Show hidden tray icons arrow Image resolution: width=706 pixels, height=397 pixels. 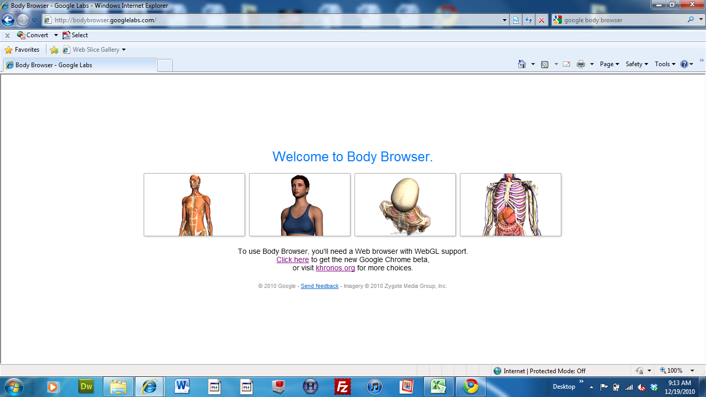[591, 387]
